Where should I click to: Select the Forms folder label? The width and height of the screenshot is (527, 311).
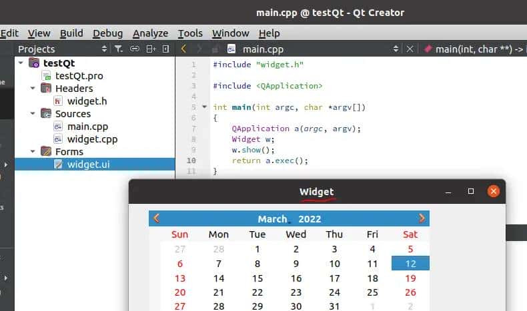tap(69, 152)
